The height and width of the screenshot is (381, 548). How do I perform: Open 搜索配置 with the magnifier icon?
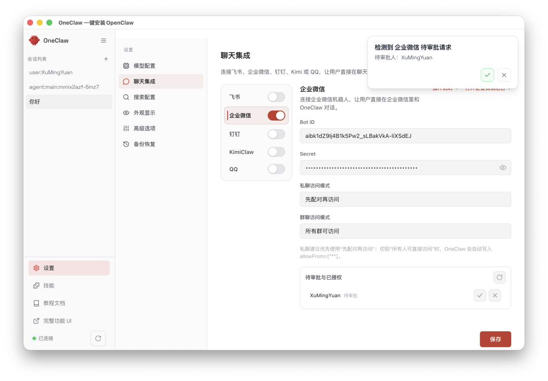(126, 97)
